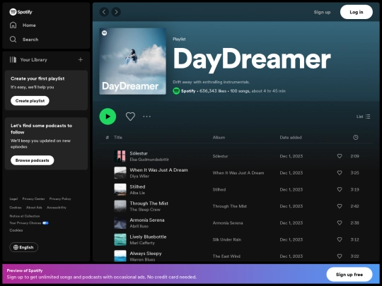
Task: Click the Title column header
Action: click(118, 138)
